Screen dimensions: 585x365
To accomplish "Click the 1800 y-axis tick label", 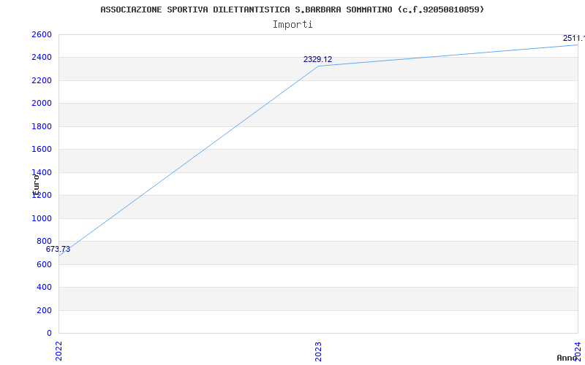I will 42,126.
